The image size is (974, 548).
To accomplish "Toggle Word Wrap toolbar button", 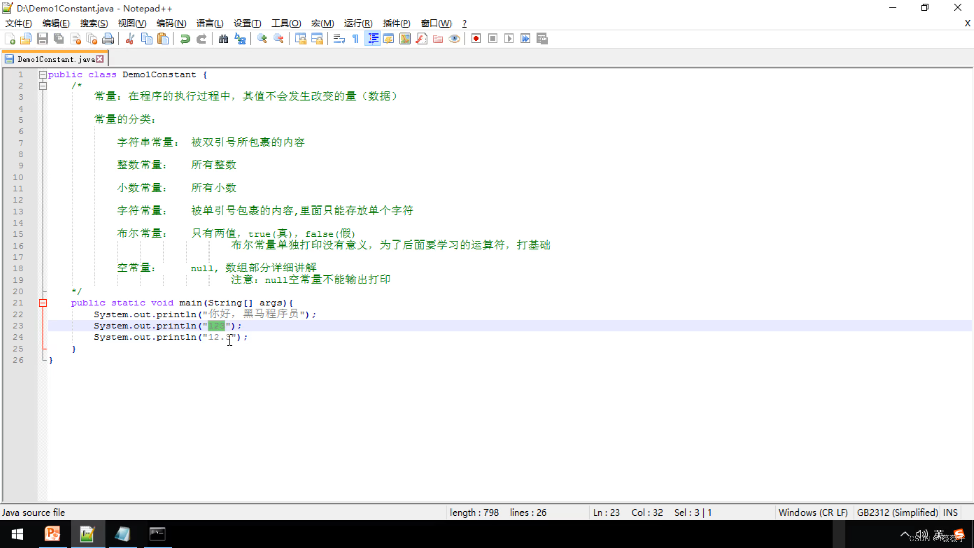I will click(339, 39).
